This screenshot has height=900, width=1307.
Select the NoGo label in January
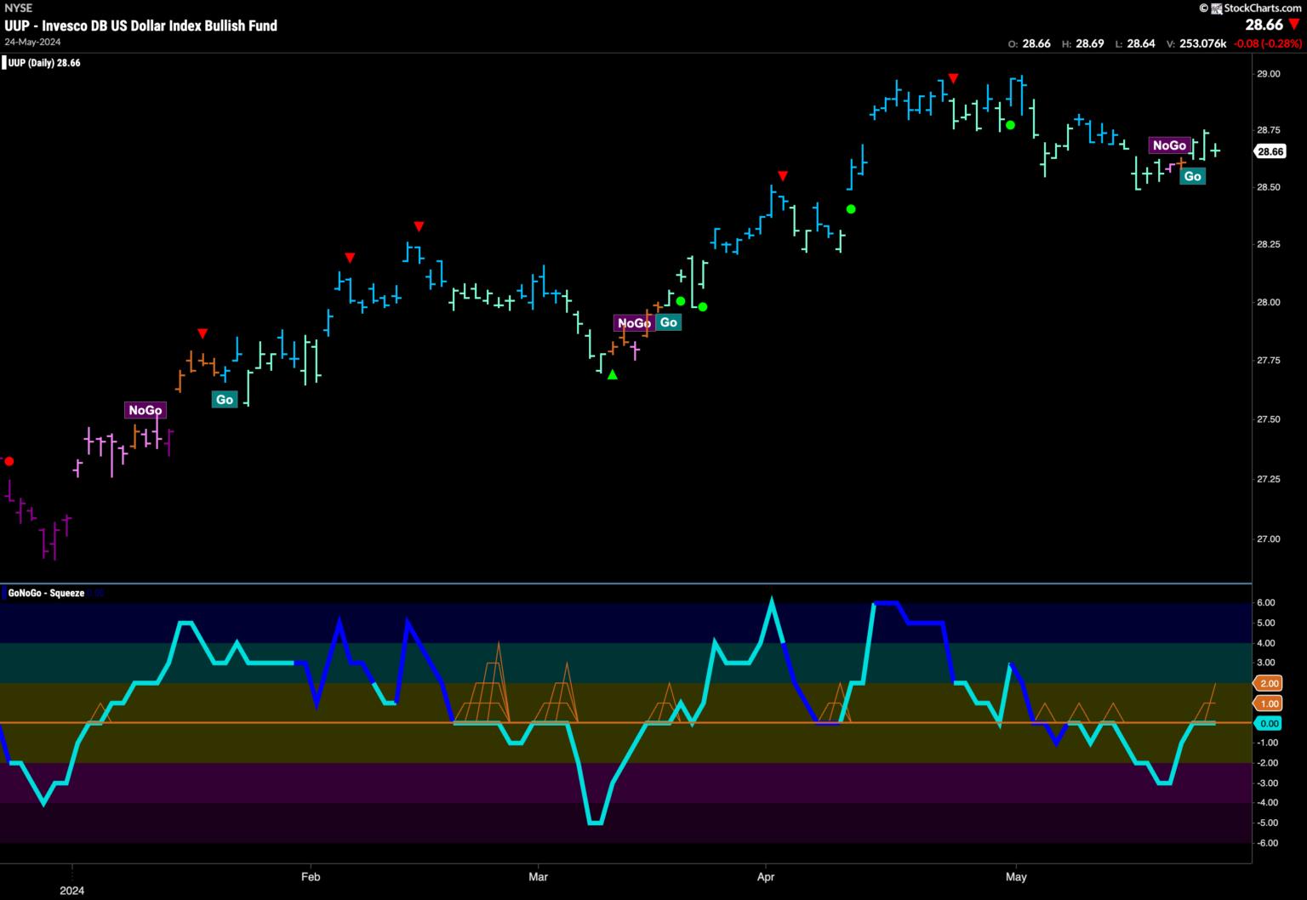(146, 410)
